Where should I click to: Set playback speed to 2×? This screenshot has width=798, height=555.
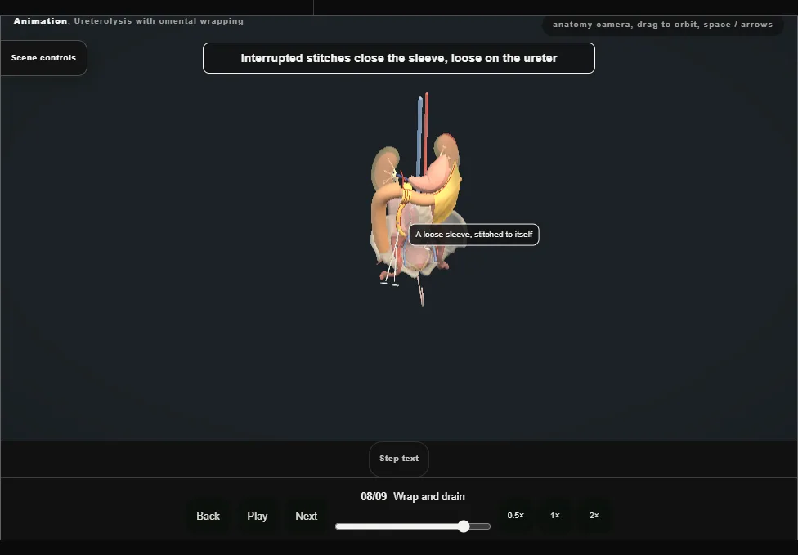click(x=594, y=516)
